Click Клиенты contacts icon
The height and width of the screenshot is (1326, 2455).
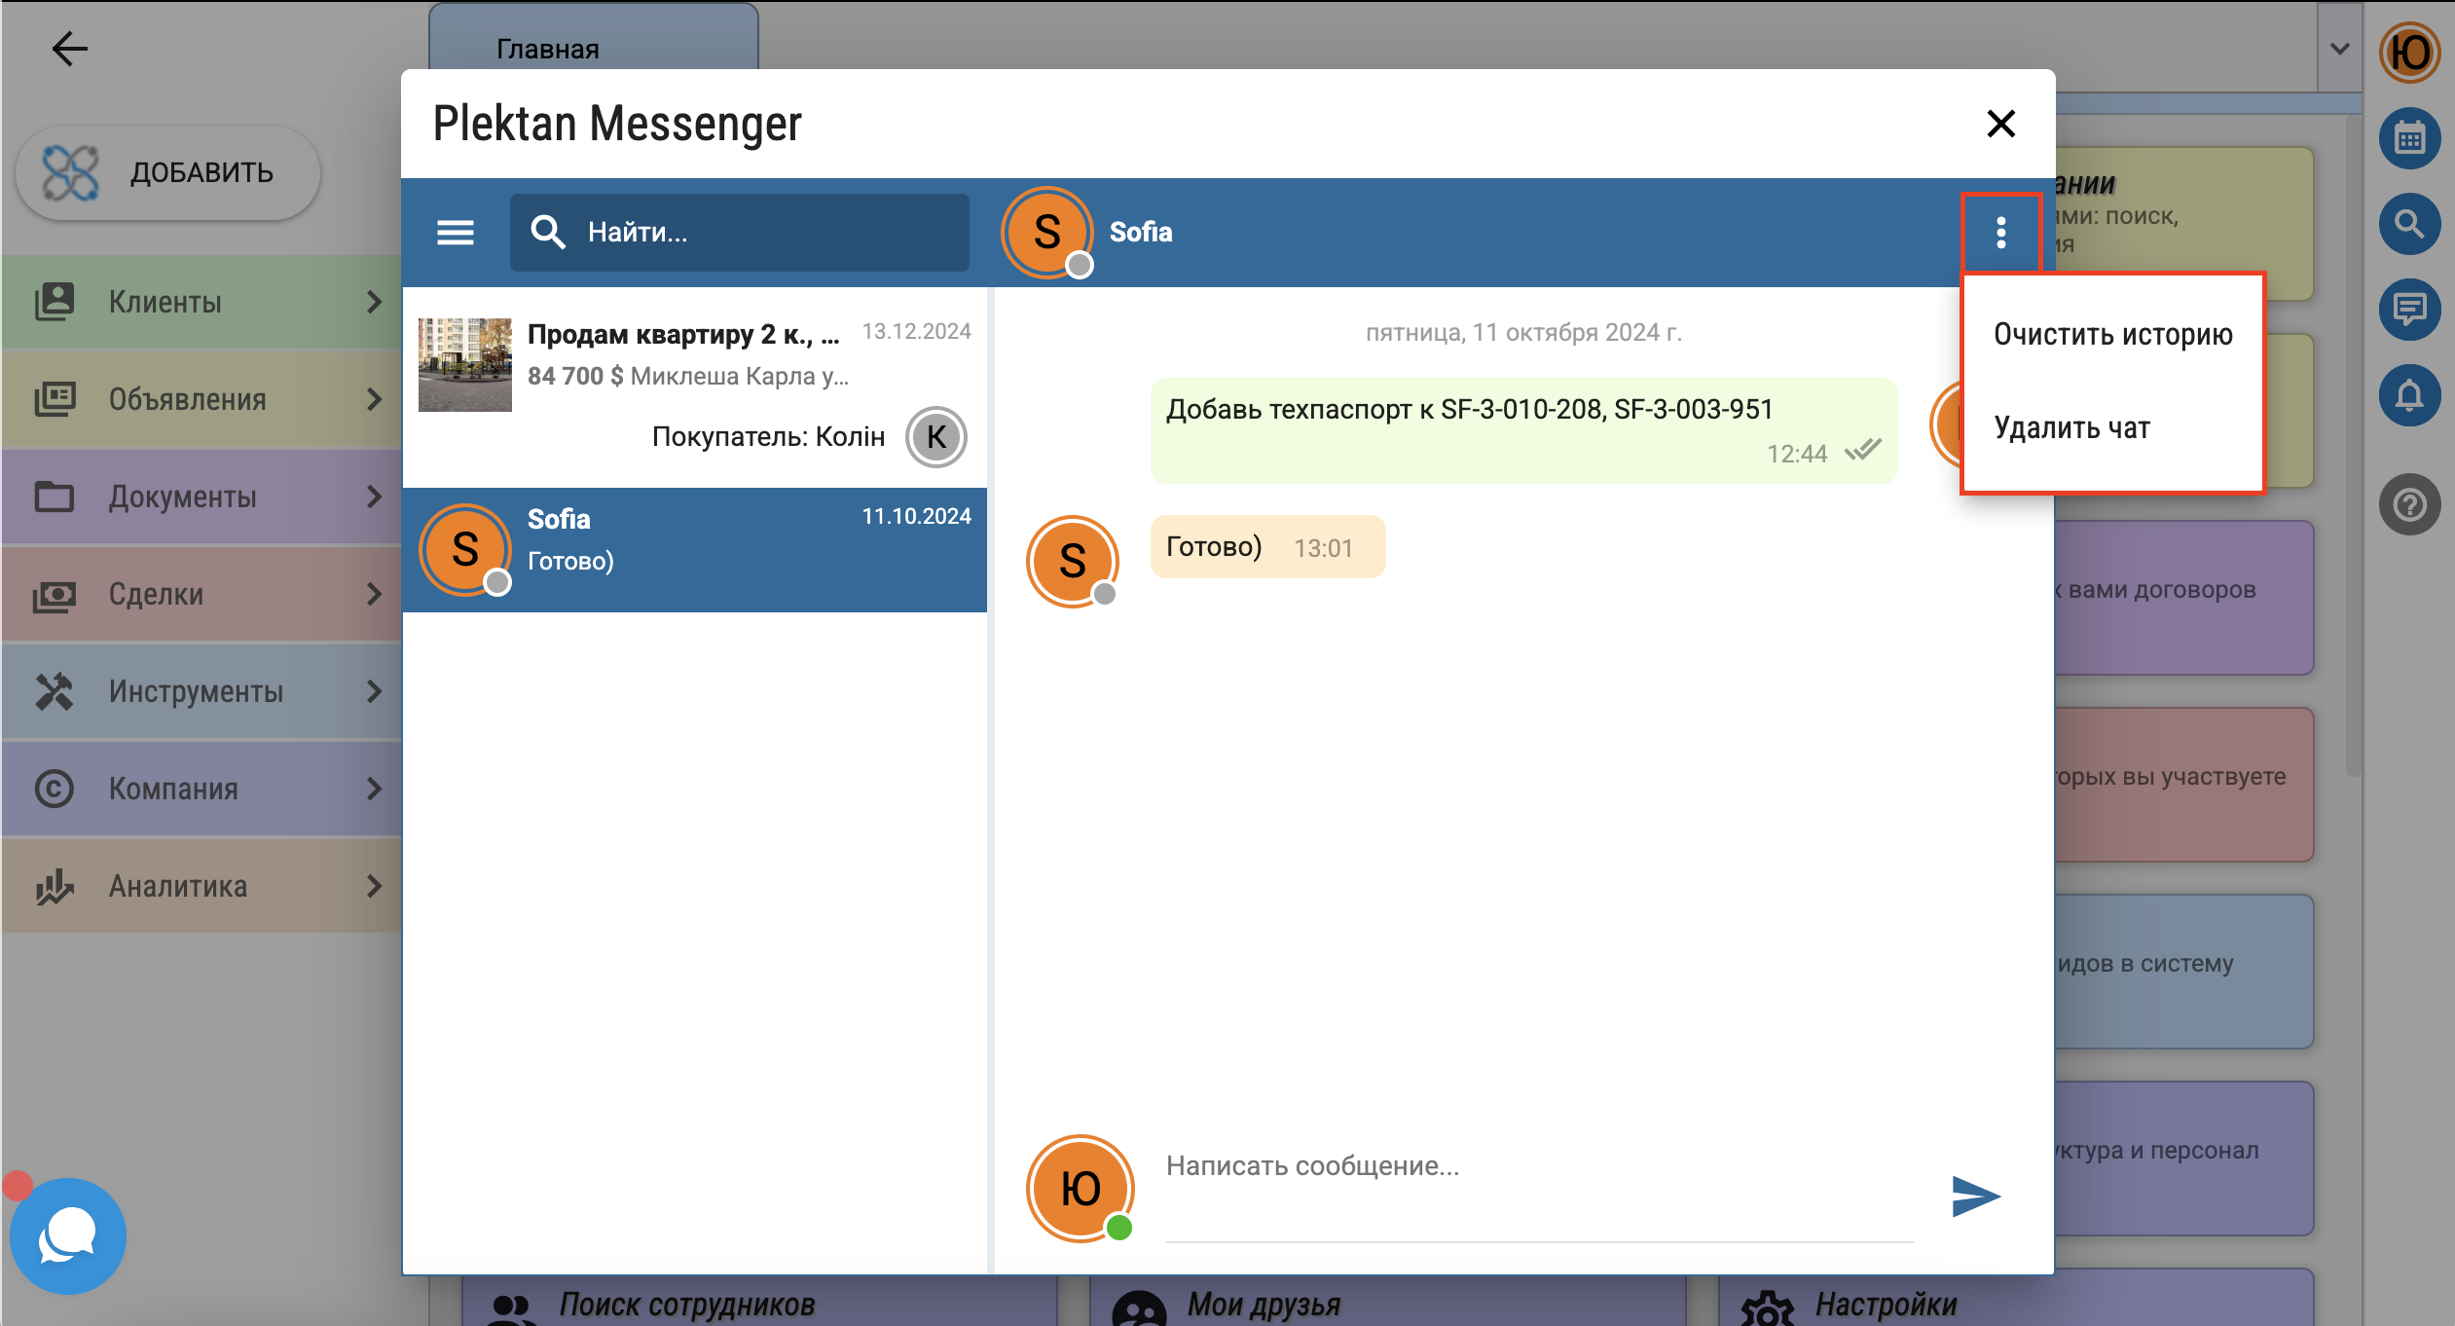pos(55,302)
